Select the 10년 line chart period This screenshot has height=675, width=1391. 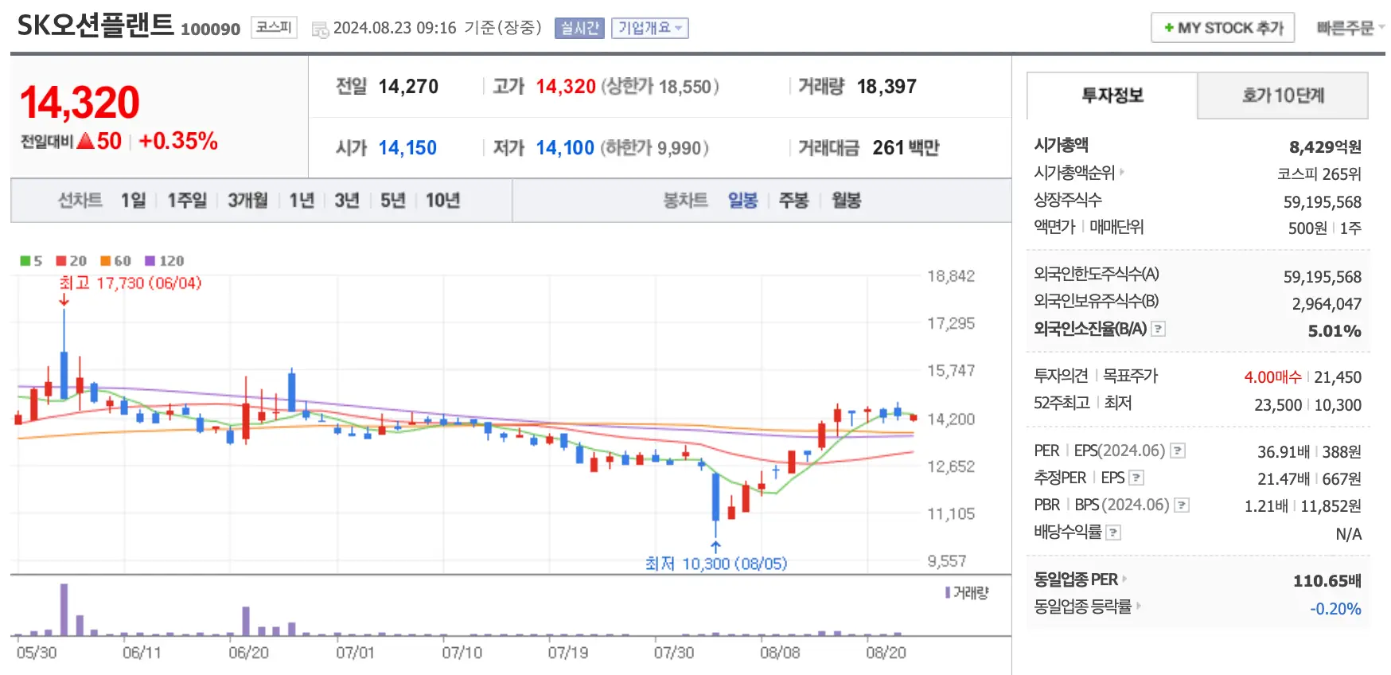442,201
